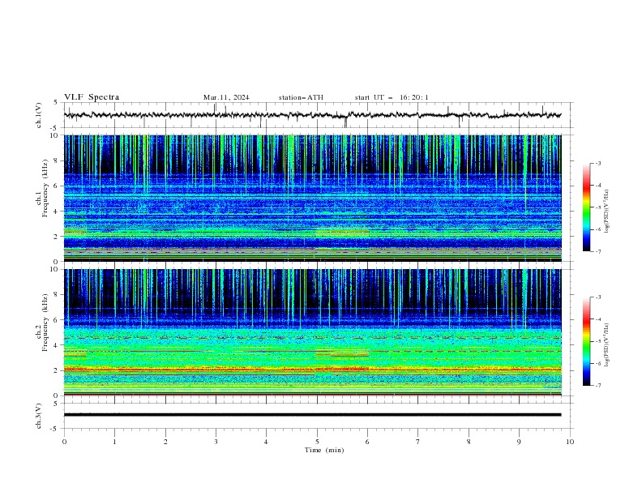Click the "VLF Spectra" plot title
Viewport: 642px width, 496px height.
click(x=92, y=97)
